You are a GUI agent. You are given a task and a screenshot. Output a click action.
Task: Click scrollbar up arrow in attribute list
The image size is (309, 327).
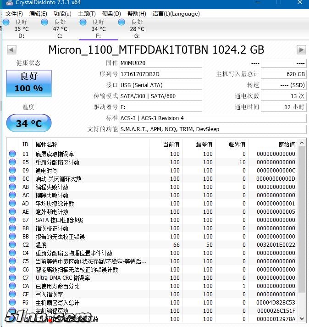pos(302,144)
